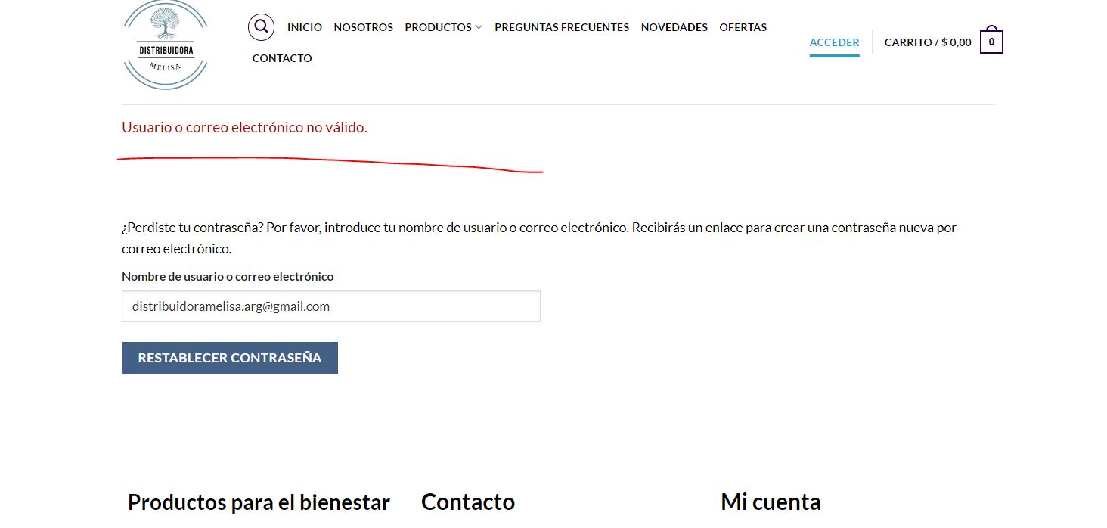Select the Novedades menu item
1107x528 pixels.
[x=674, y=27]
